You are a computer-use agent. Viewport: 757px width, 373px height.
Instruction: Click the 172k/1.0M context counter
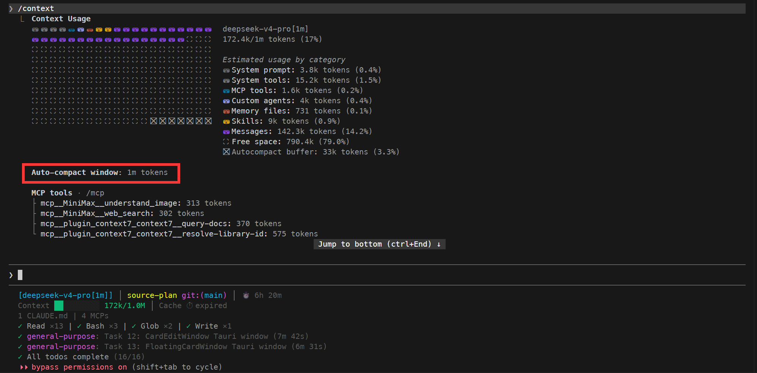click(125, 305)
